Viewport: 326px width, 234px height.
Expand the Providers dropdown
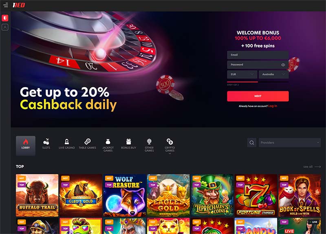tap(290, 143)
